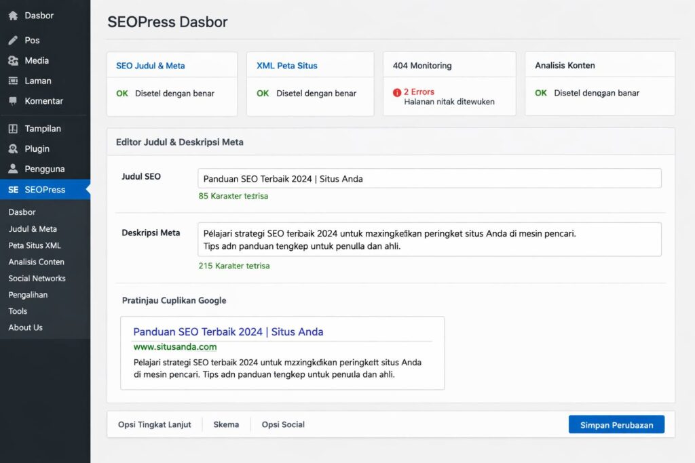The height and width of the screenshot is (463, 695).
Task: Click the Pengguna user icon
Action: pyautogui.click(x=13, y=169)
